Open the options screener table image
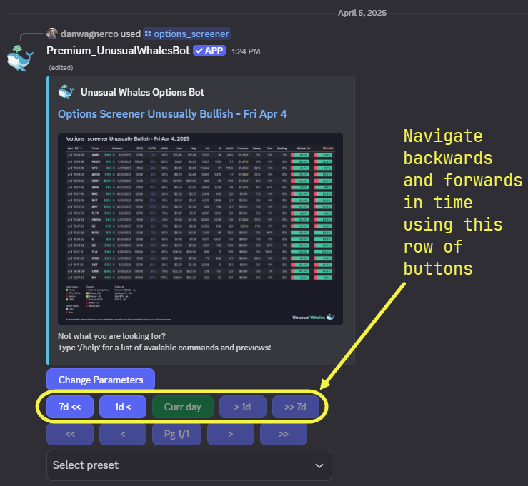Viewport: 528px width, 486px height. 200,229
